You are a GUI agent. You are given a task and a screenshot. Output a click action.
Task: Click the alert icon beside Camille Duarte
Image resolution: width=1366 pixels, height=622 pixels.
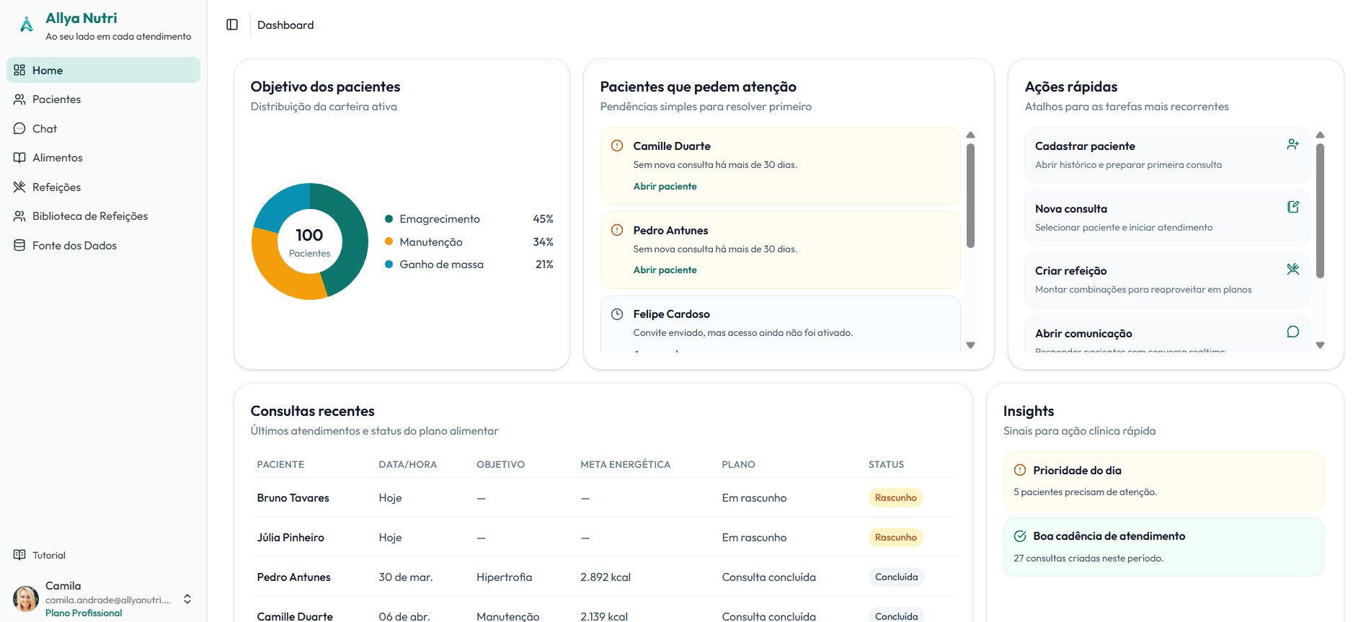[617, 146]
